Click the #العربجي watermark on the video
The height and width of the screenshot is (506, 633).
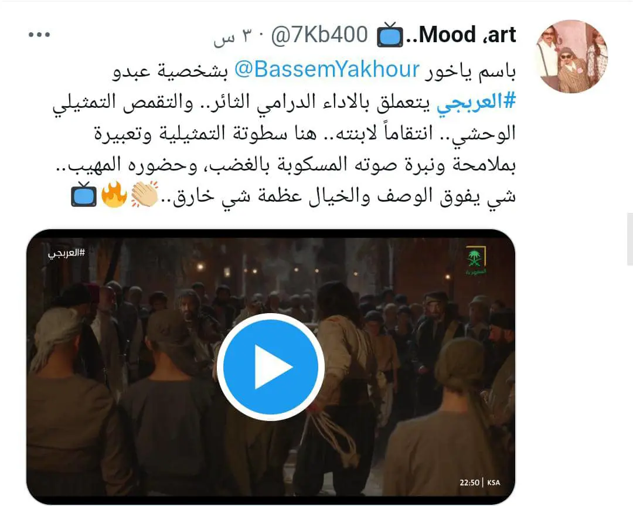67,253
